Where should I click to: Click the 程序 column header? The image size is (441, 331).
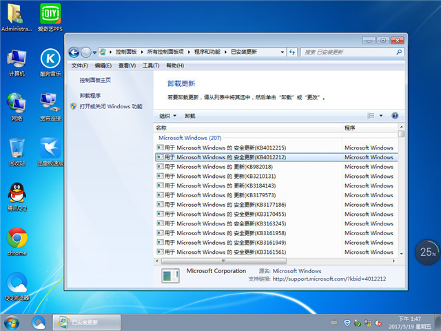(370, 128)
